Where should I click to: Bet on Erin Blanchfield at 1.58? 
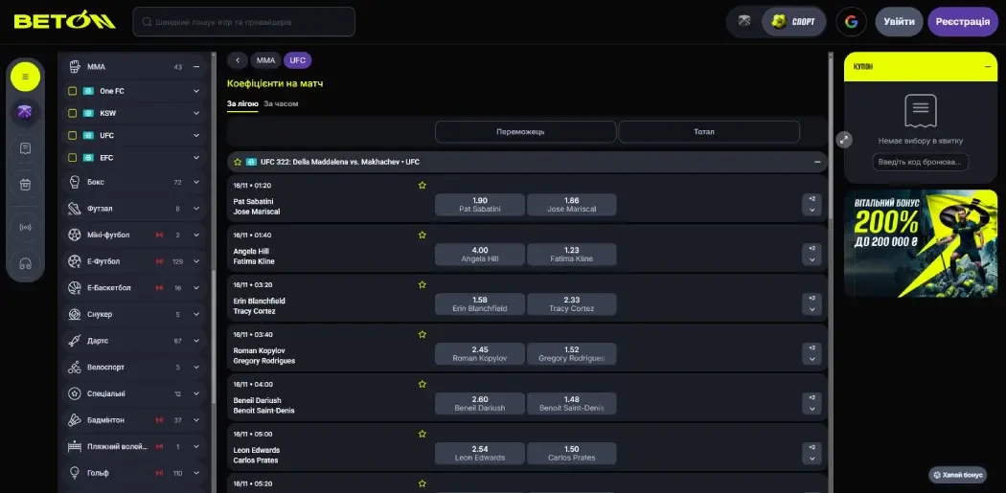pos(480,304)
